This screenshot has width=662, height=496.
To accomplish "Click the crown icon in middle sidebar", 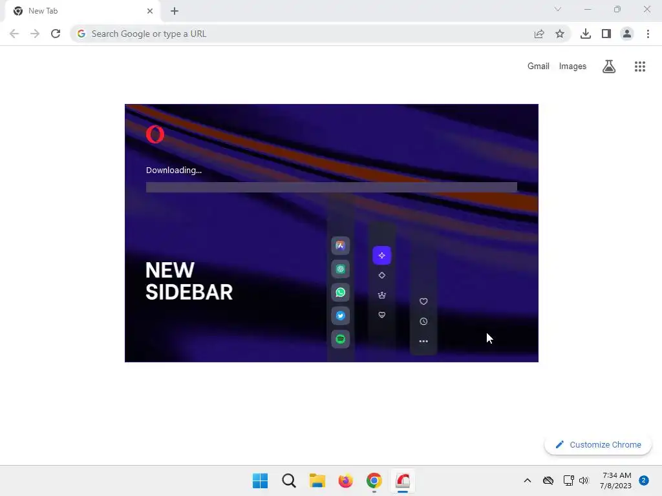I will point(381,295).
